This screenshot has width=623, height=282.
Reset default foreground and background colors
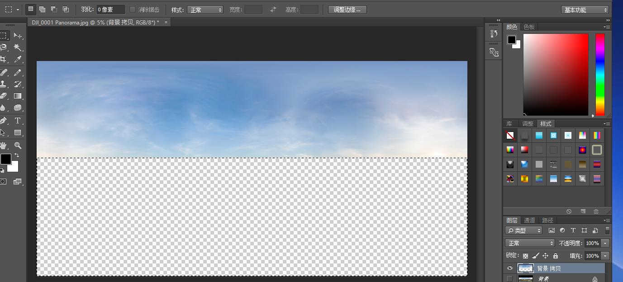(x=2, y=170)
